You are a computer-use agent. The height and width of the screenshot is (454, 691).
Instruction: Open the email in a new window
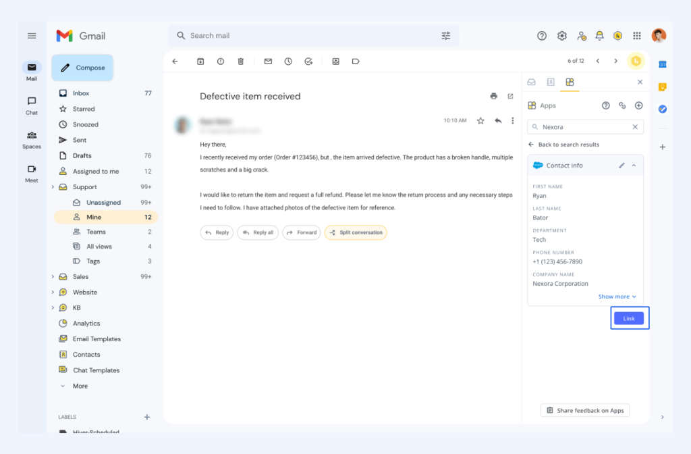[x=510, y=96]
